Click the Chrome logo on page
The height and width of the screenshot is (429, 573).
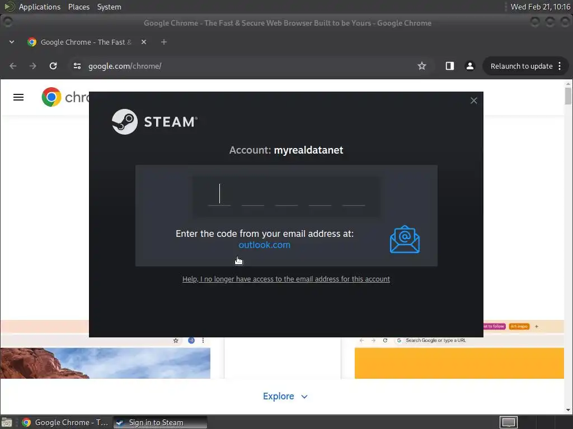pyautogui.click(x=51, y=97)
